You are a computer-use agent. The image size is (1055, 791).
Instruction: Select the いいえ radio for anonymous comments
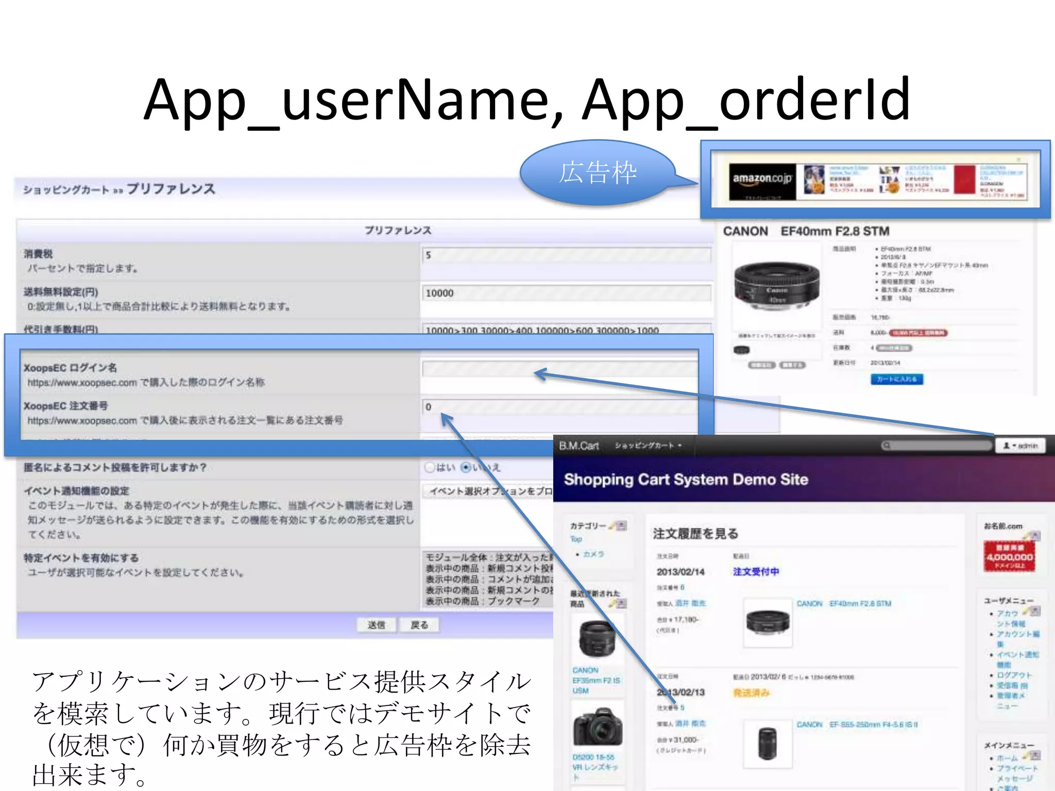pyautogui.click(x=466, y=467)
